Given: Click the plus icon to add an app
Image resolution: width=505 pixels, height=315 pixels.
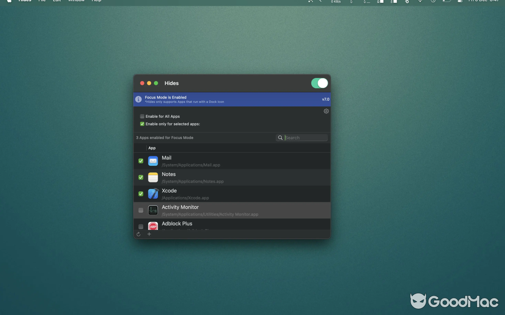Looking at the screenshot, I should click(x=149, y=234).
